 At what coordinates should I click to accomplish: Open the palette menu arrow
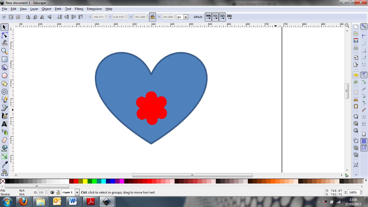click(366, 181)
